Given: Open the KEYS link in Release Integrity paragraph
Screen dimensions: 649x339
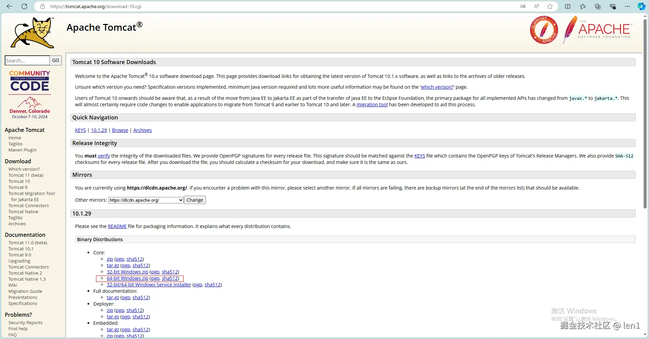Looking at the screenshot, I should click(419, 156).
